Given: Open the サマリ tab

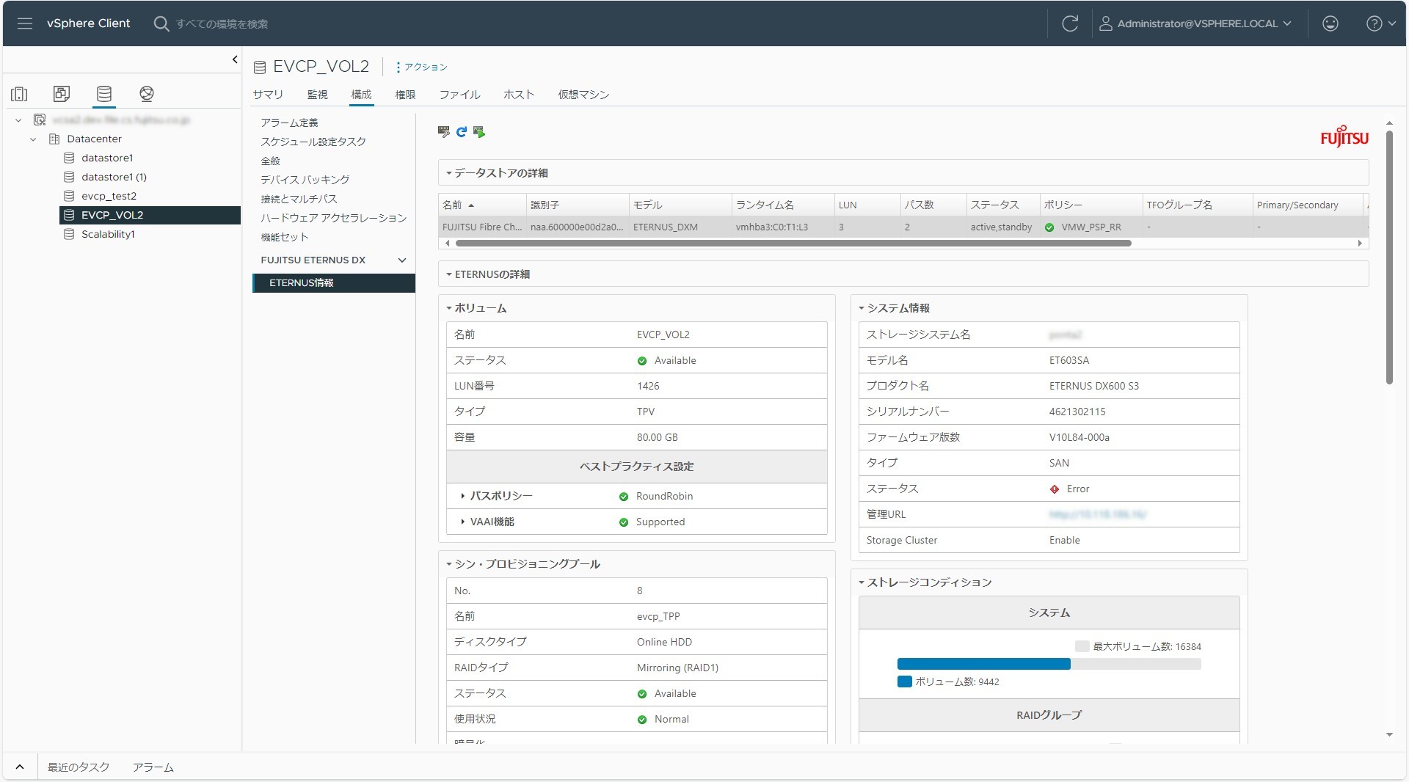Looking at the screenshot, I should [268, 95].
